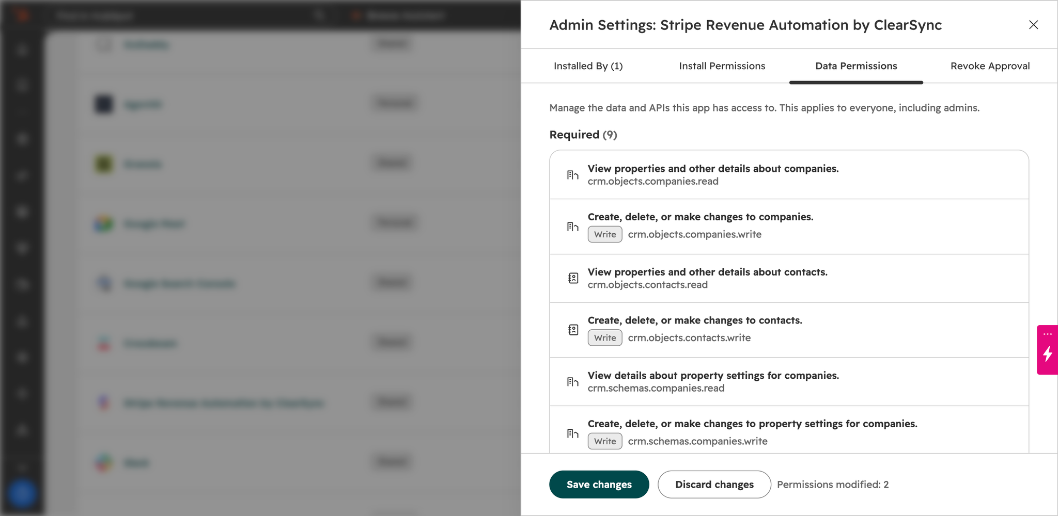Click company icon beside crm.objects.companies.write
Viewport: 1058px width, 516px height.
[572, 227]
